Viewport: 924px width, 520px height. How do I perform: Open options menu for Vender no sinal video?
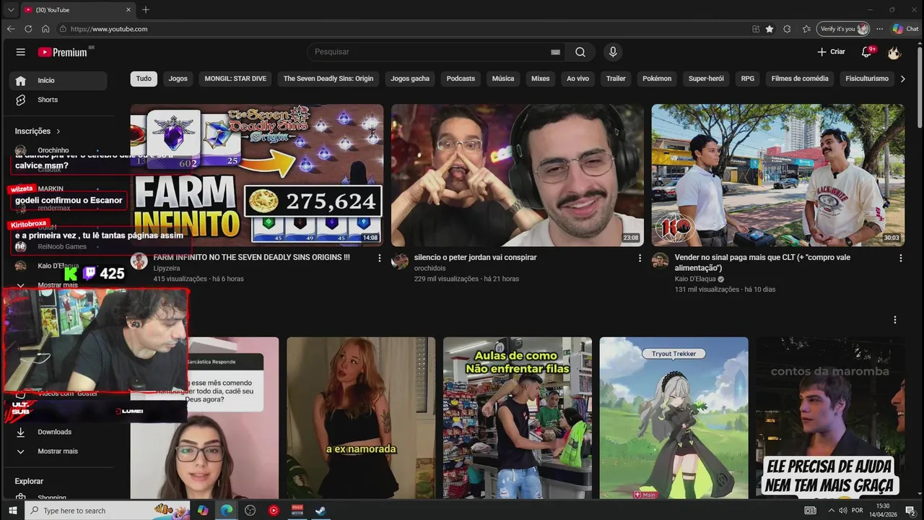click(x=900, y=258)
